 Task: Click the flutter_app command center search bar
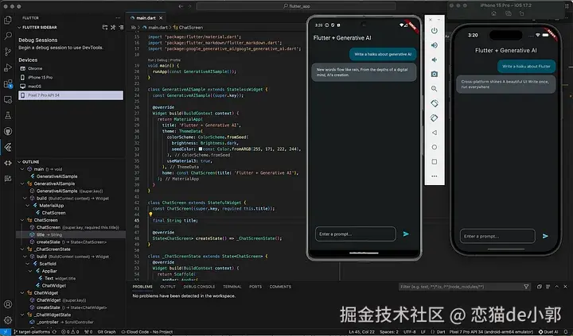tap(296, 6)
